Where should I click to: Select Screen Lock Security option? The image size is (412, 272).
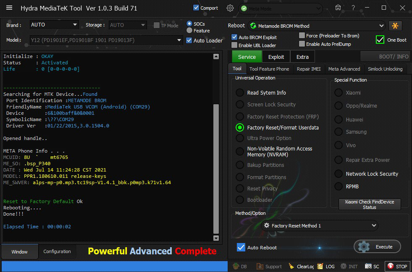click(240, 104)
